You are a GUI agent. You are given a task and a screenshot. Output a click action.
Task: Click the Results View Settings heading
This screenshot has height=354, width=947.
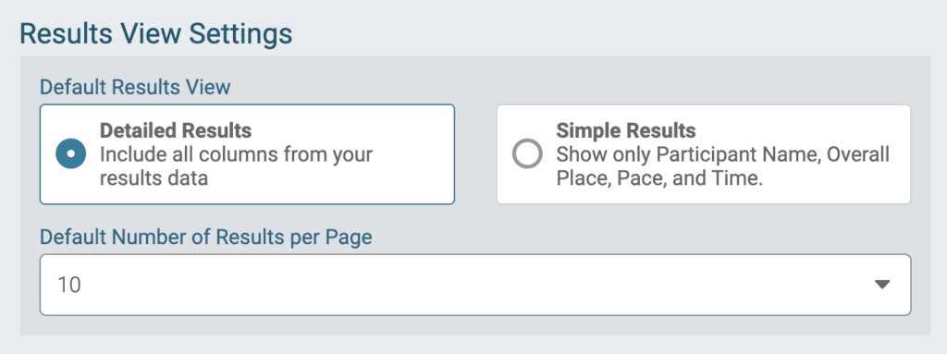click(155, 34)
